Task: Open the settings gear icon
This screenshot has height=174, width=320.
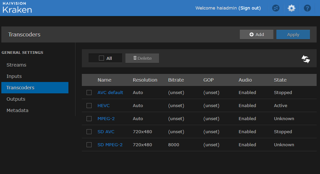Action: (291, 8)
